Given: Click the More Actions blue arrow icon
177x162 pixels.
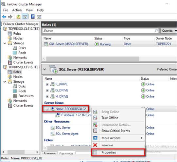Looking at the screenshot, I should [x=95, y=138].
